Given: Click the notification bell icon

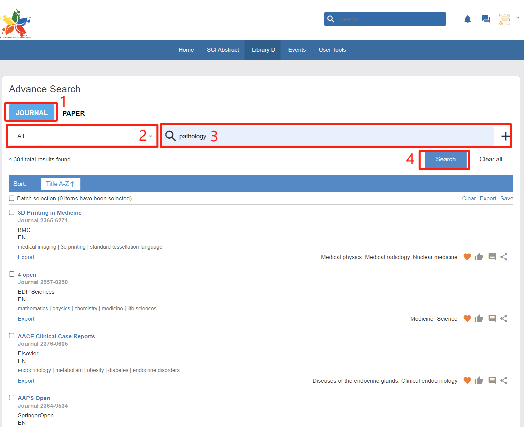Looking at the screenshot, I should click(x=468, y=19).
